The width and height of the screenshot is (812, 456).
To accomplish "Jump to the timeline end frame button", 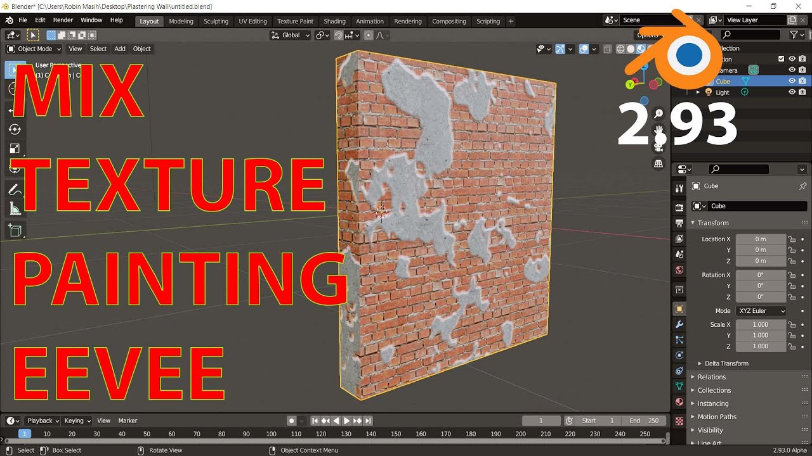I will pyautogui.click(x=368, y=421).
